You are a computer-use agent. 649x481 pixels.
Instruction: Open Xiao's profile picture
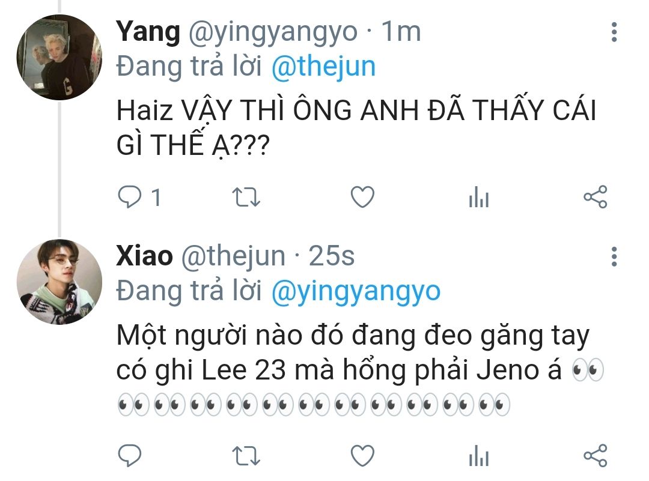pyautogui.click(x=59, y=282)
